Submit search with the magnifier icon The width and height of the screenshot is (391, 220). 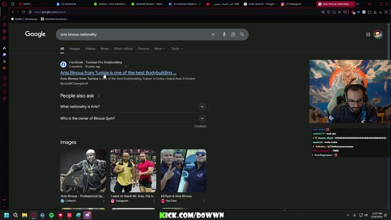pyautogui.click(x=242, y=35)
